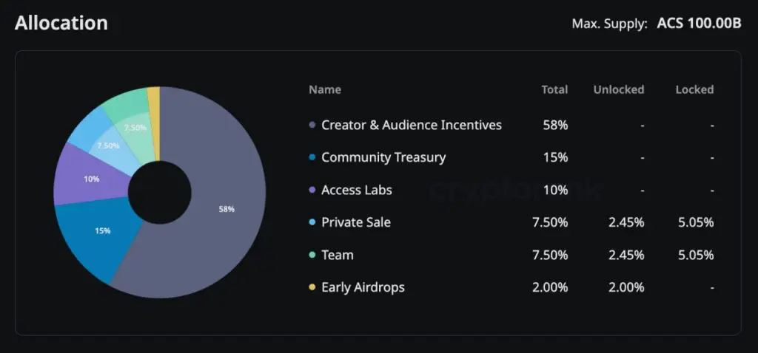Click the Locked column header
The height and width of the screenshot is (353, 758).
pos(694,89)
